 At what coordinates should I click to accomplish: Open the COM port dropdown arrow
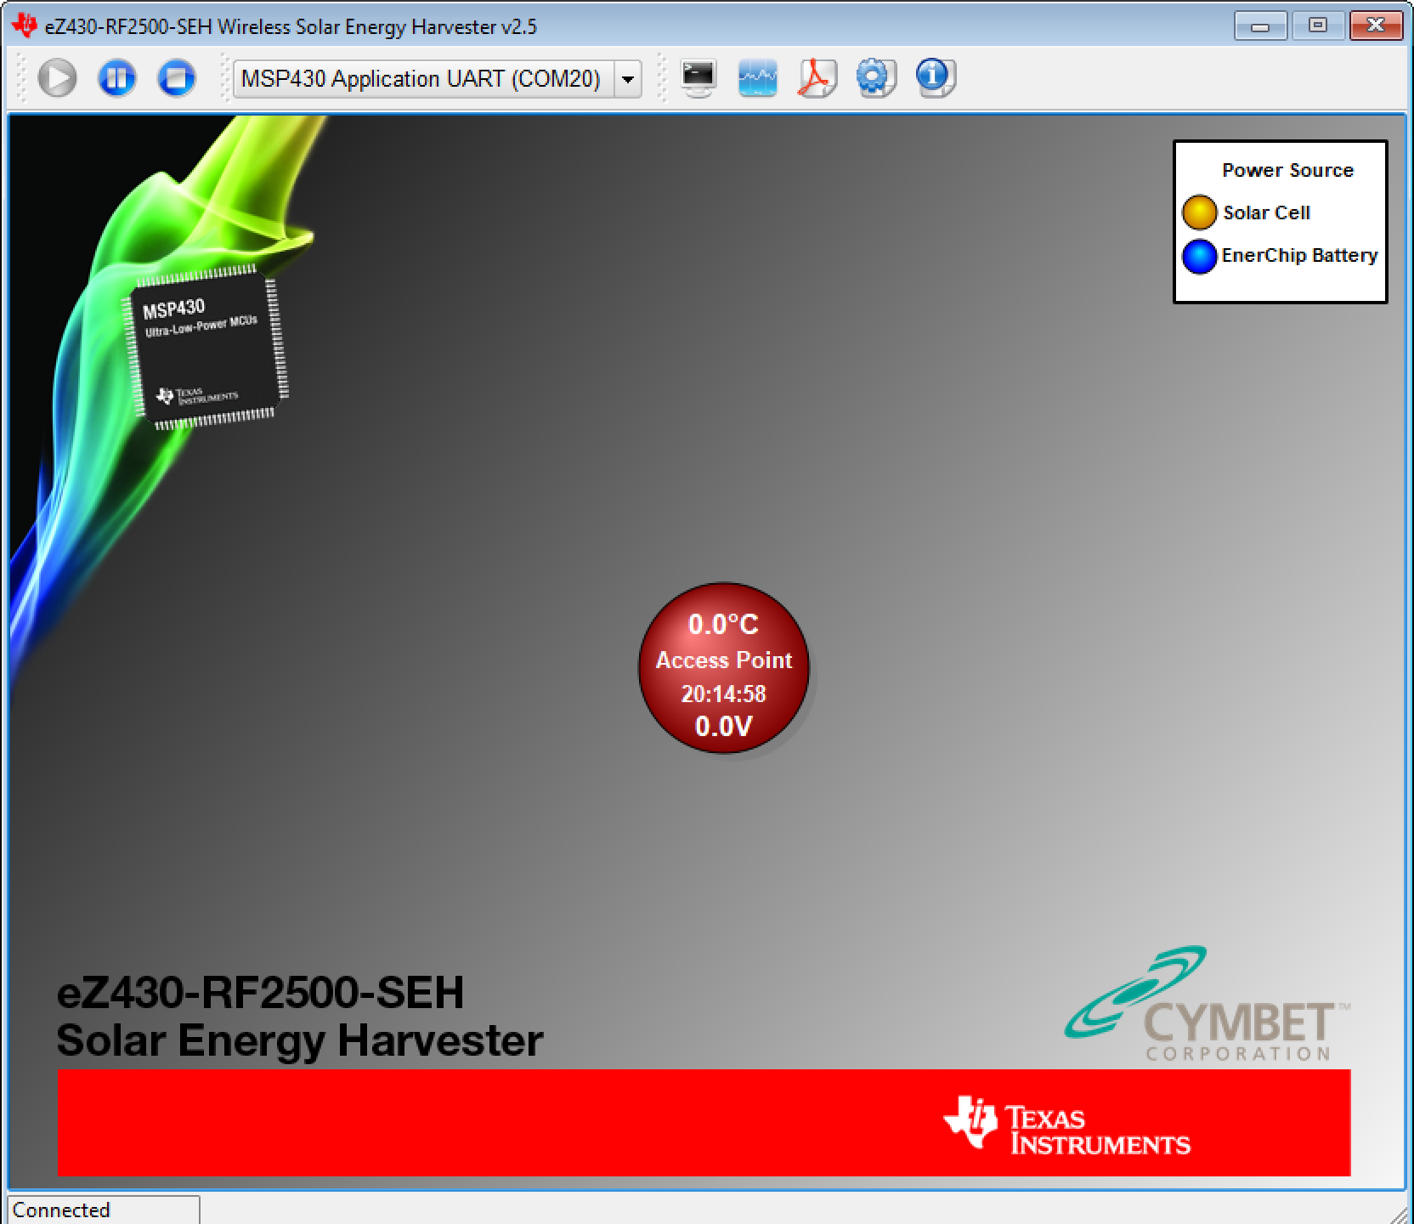pyautogui.click(x=628, y=79)
